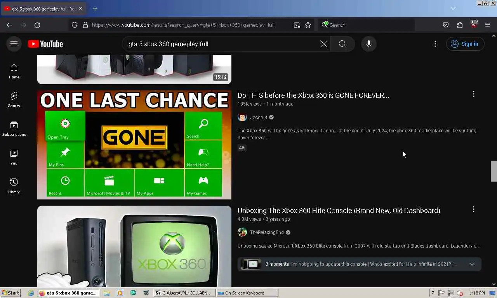Open 'Do THIS before the Xbox 360 is GONE' title

pyautogui.click(x=313, y=95)
